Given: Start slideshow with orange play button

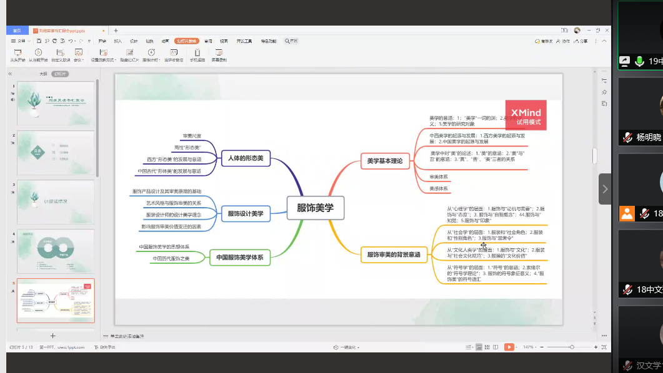Looking at the screenshot, I should (x=509, y=347).
